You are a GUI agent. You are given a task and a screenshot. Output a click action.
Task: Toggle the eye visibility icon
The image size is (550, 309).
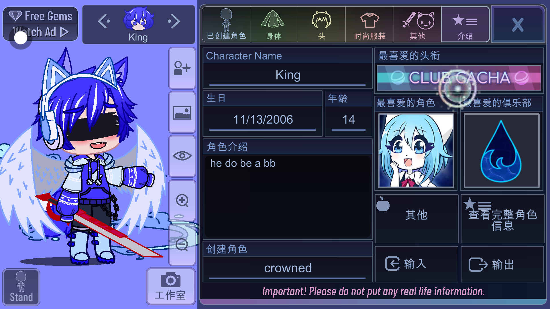pos(182,156)
